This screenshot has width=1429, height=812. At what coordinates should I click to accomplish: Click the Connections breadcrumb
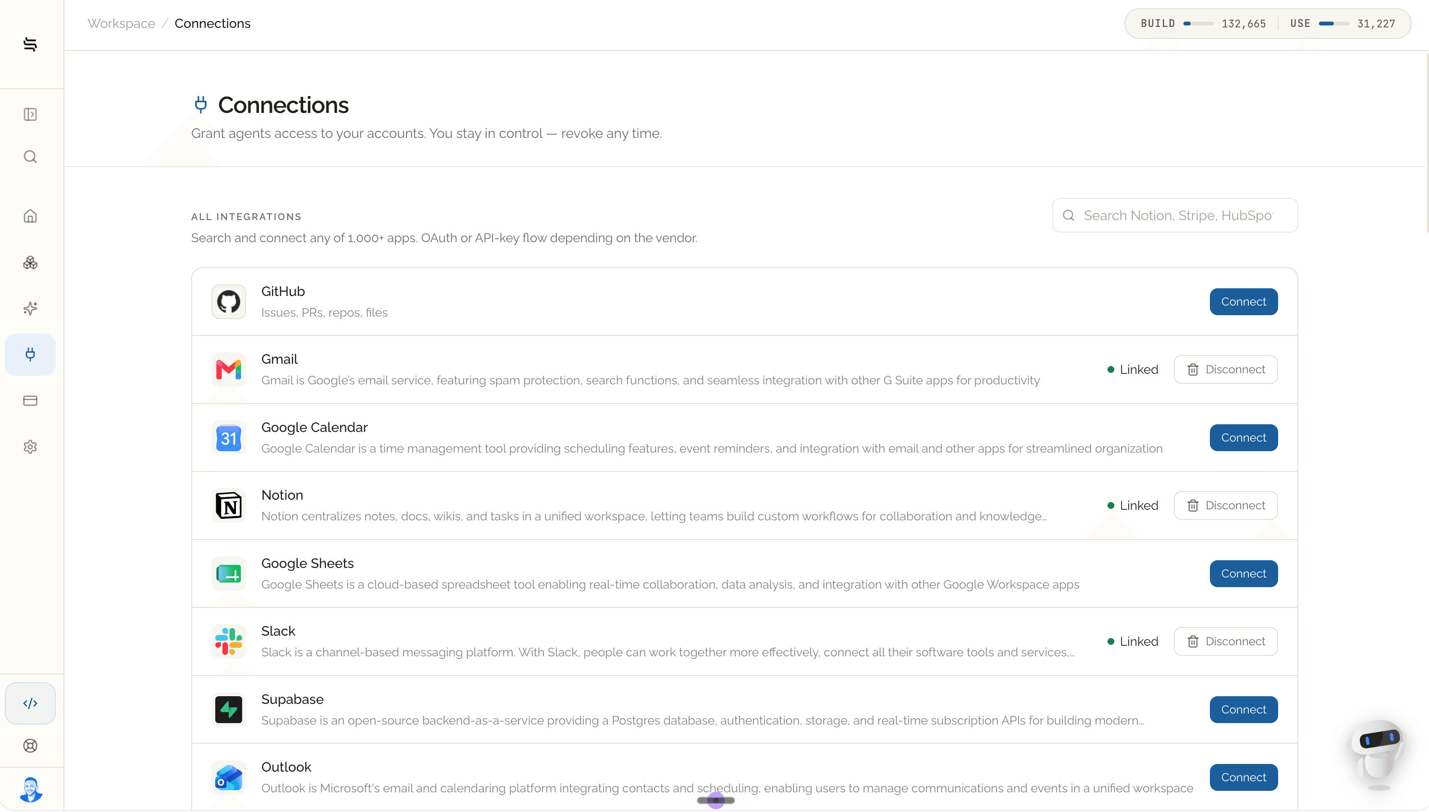pyautogui.click(x=212, y=24)
